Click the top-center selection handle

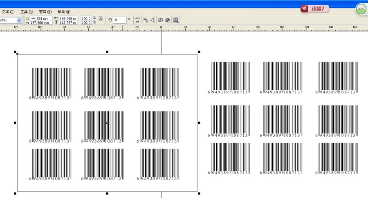pos(107,52)
